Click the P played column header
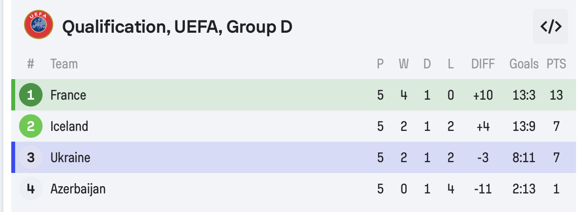The image size is (577, 212). [380, 64]
